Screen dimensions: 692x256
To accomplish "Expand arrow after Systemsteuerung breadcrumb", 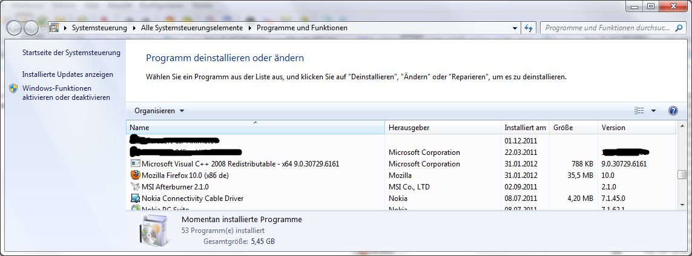I will tap(134, 28).
